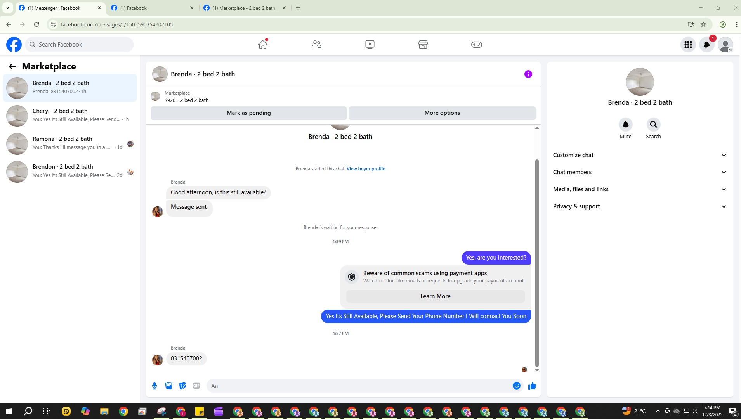Go back from Marketplace chats list
This screenshot has width=741, height=419.
click(12, 66)
